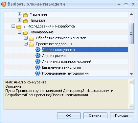
Task: Click the Маркетинг folder icon
Action: 25,15
